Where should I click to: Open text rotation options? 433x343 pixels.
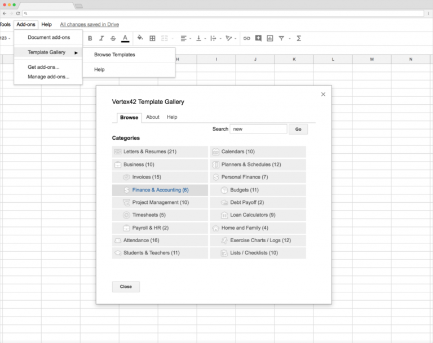pyautogui.click(x=229, y=38)
